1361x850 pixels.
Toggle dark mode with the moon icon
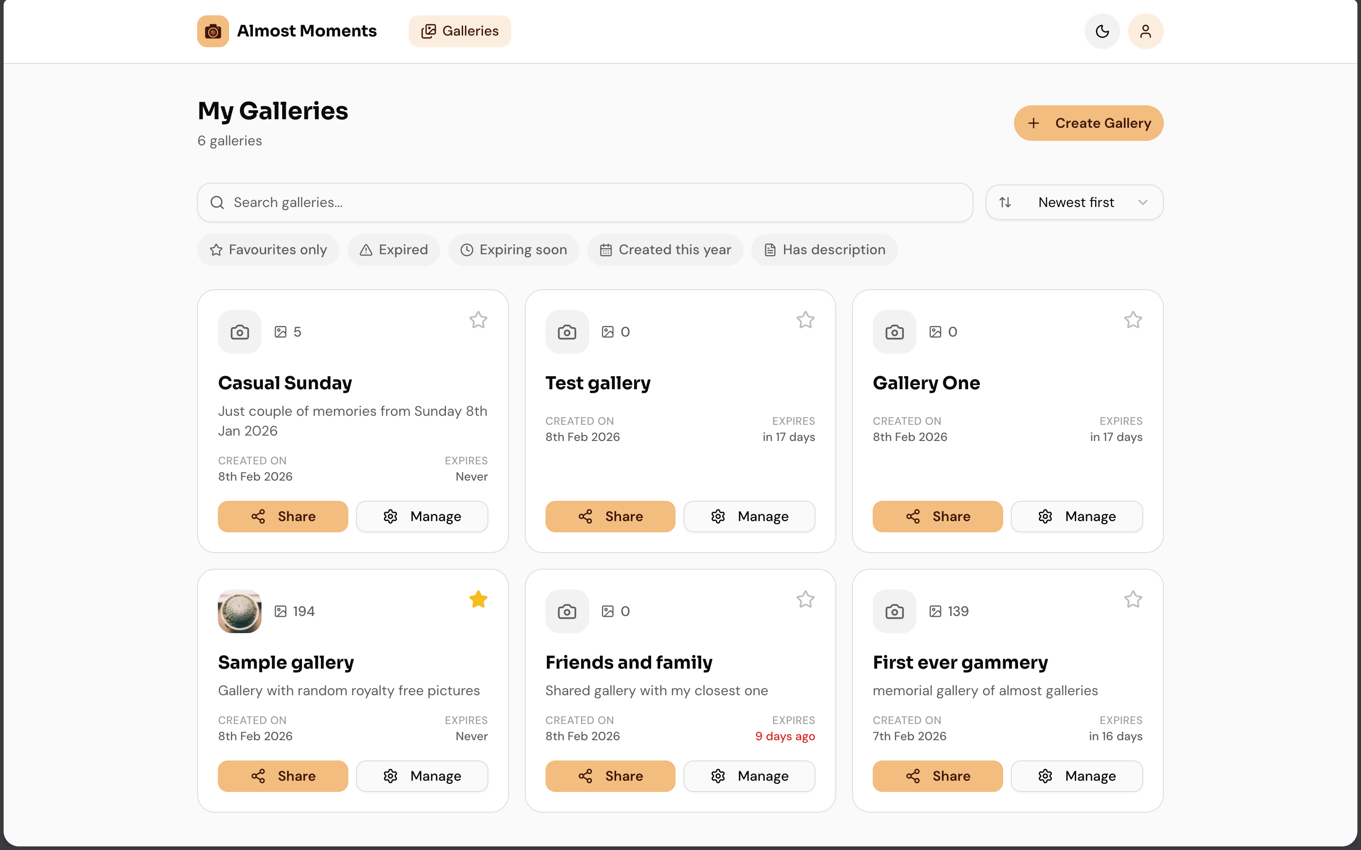1102,31
